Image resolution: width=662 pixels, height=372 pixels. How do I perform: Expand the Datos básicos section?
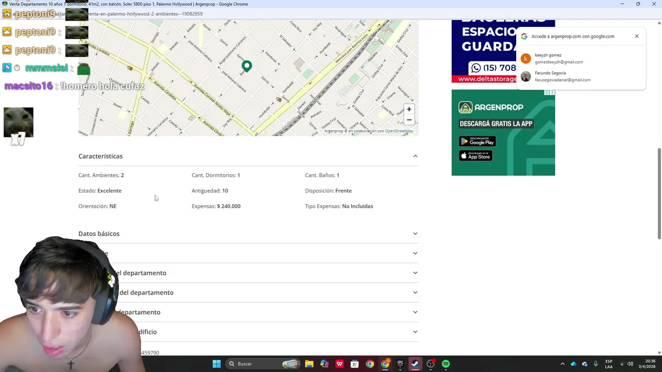click(x=248, y=234)
